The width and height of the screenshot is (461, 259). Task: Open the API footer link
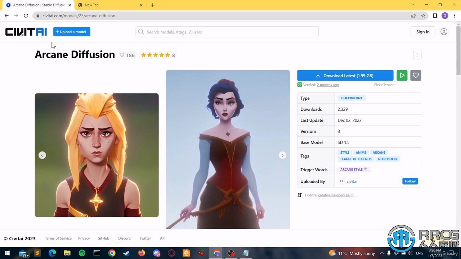(x=163, y=238)
